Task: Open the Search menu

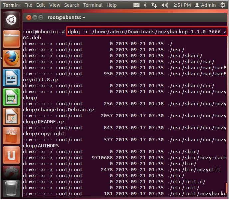Action: 72,5
